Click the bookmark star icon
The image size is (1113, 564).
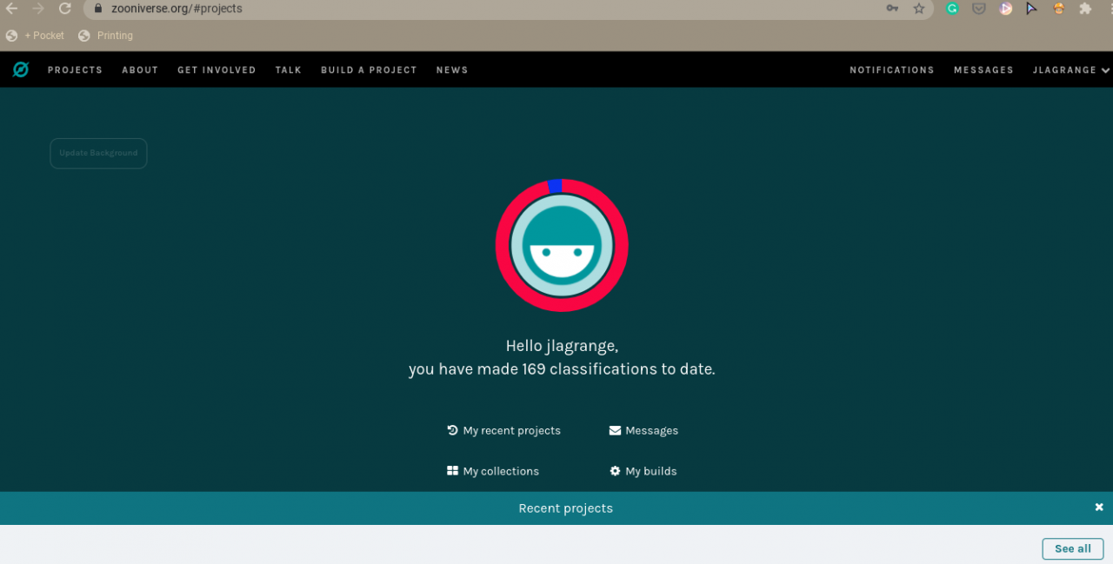[x=919, y=9]
